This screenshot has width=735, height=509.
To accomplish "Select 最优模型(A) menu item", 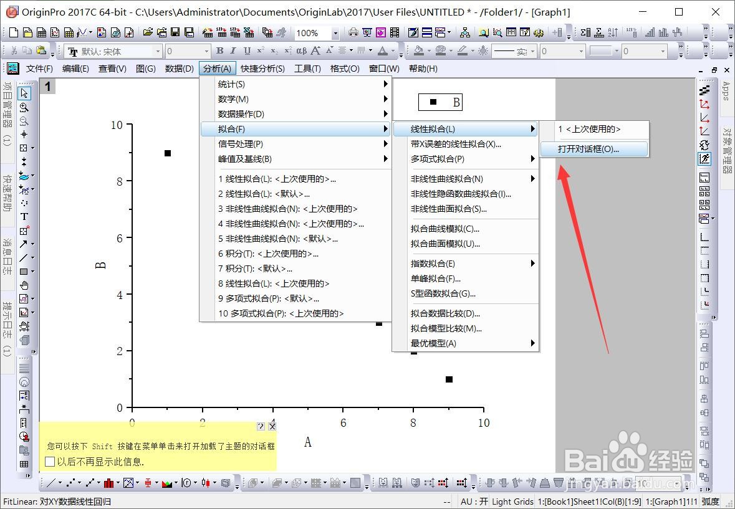I will click(x=466, y=343).
